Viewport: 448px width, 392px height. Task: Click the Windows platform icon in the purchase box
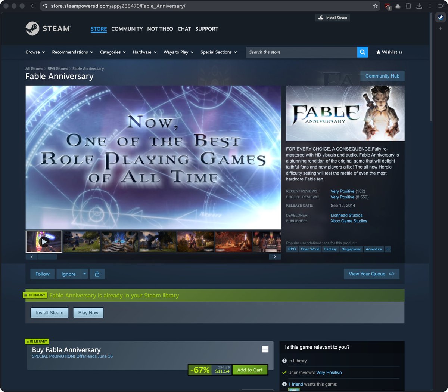coord(265,349)
